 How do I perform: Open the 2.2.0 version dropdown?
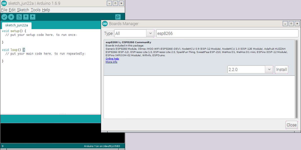(x=250, y=69)
